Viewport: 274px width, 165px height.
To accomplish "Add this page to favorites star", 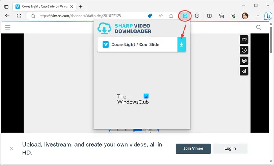I will click(x=171, y=16).
